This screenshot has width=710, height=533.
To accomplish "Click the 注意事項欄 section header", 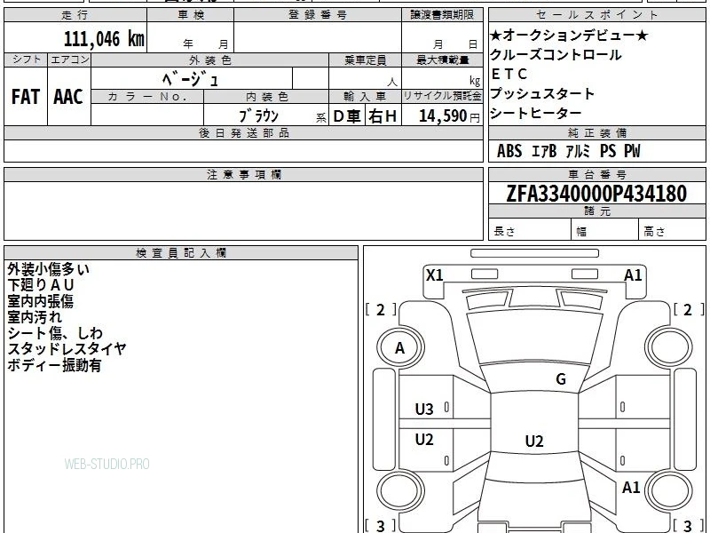I will [243, 174].
